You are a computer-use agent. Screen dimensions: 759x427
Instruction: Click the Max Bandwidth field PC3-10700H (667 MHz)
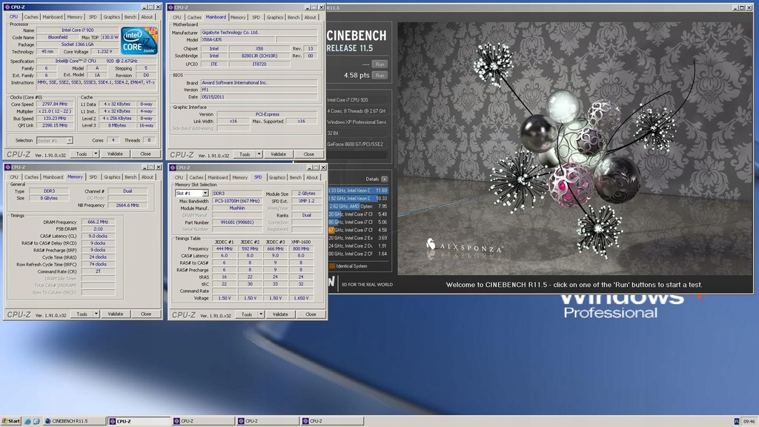coord(237,201)
